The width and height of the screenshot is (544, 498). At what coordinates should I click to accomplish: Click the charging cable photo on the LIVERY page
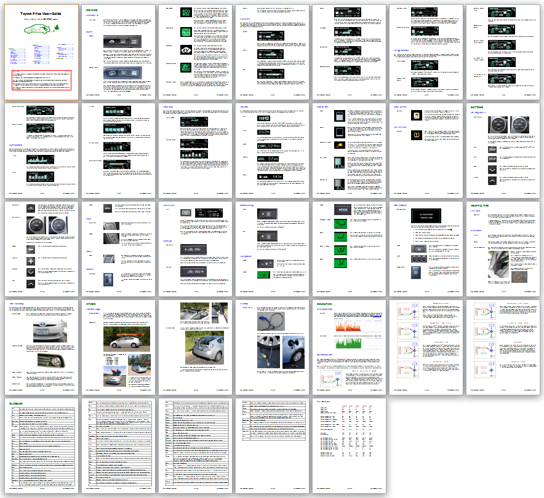[271, 321]
